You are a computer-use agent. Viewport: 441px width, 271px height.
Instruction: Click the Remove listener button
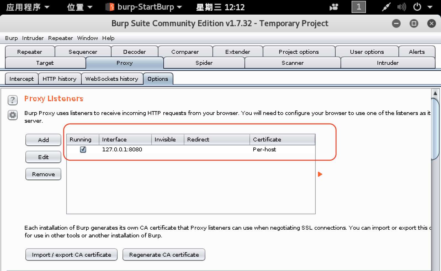(43, 174)
